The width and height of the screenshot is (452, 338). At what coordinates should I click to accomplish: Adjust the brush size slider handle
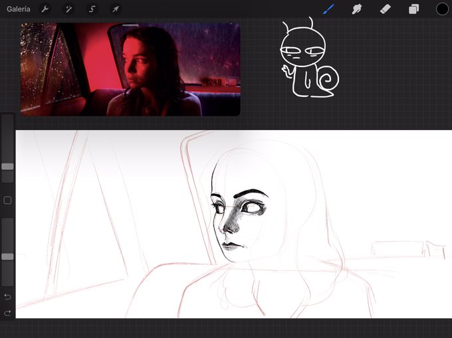point(7,167)
